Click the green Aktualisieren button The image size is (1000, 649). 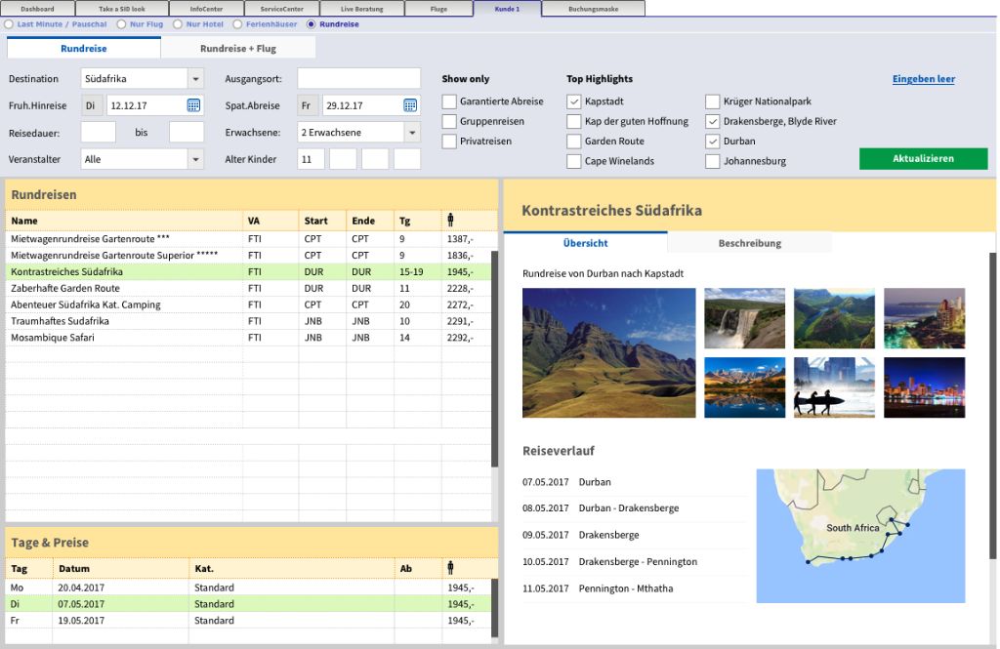[923, 158]
